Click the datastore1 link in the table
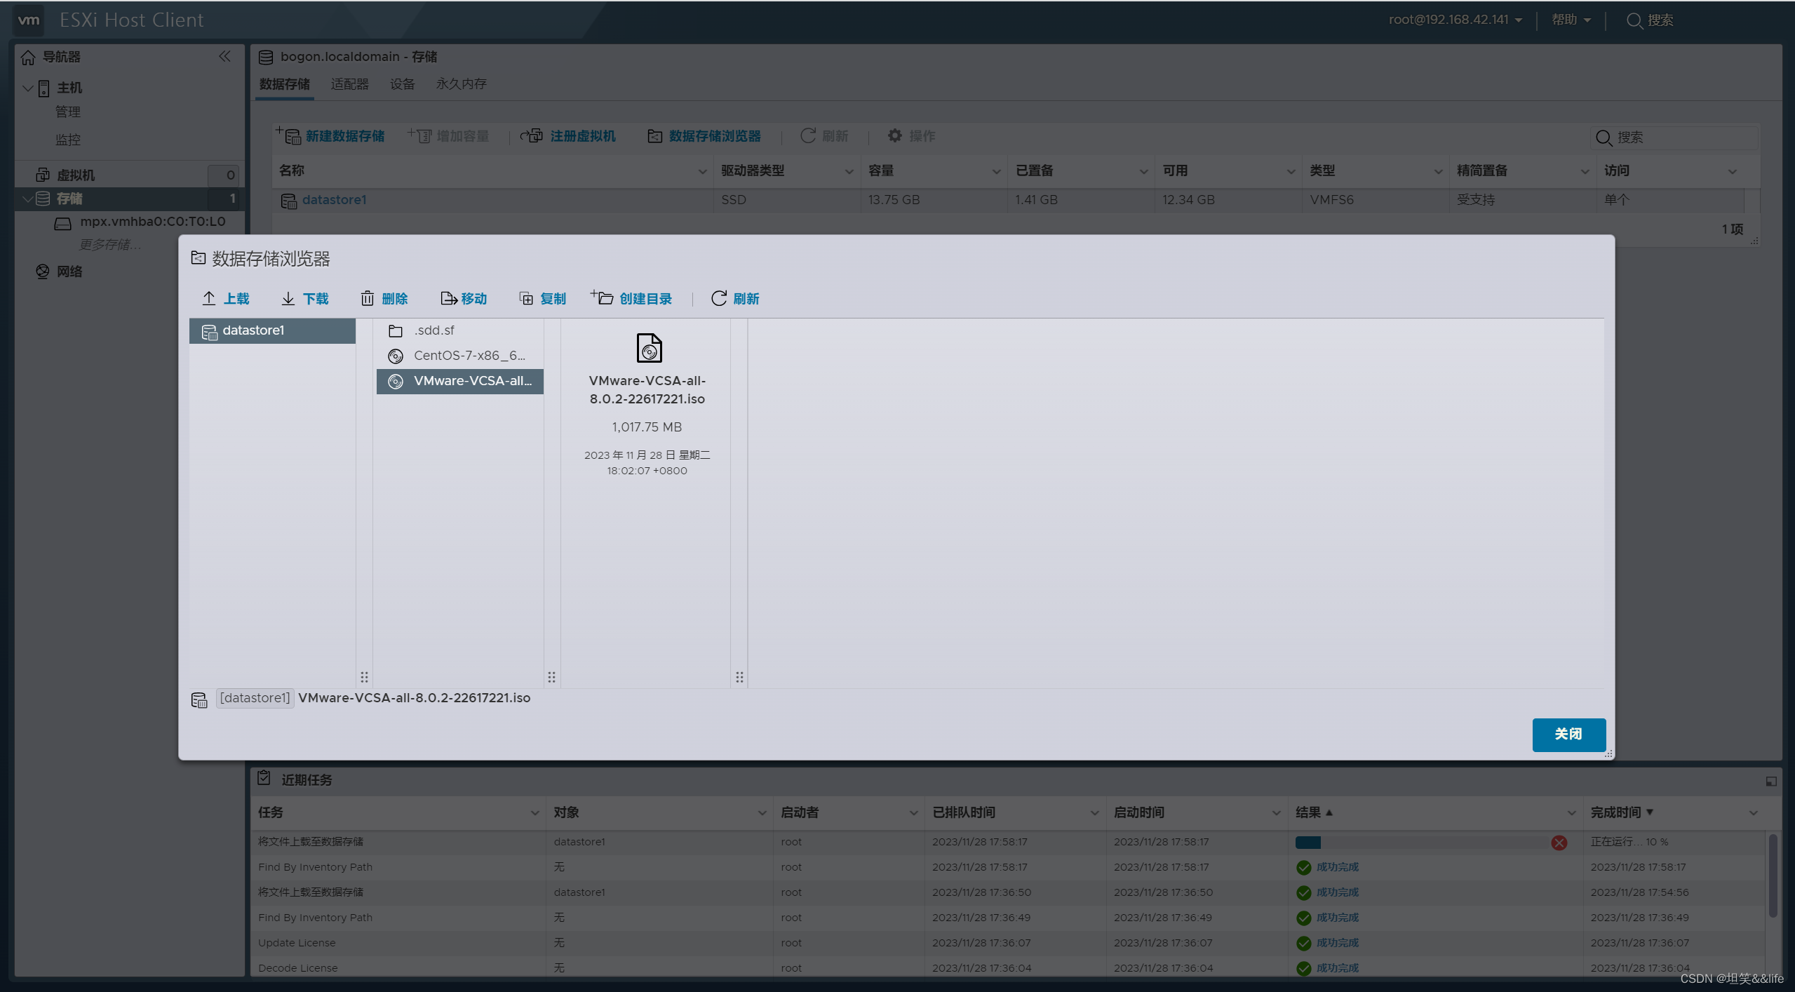The width and height of the screenshot is (1795, 992). click(x=335, y=200)
